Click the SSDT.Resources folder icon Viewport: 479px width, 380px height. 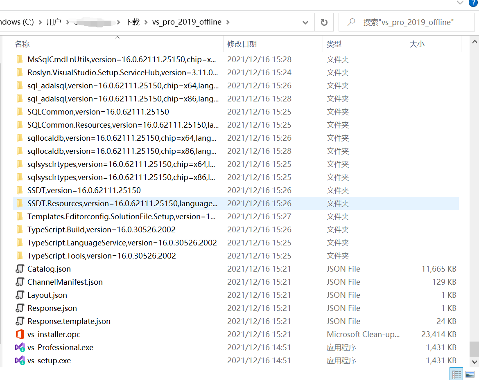tap(20, 203)
